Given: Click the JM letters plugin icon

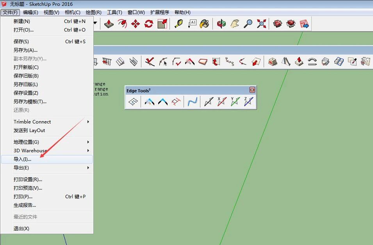Looking at the screenshot, I should (366, 62).
